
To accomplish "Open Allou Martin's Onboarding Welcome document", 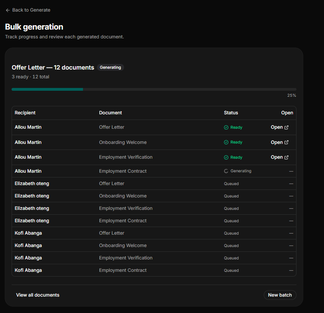I will coord(280,142).
